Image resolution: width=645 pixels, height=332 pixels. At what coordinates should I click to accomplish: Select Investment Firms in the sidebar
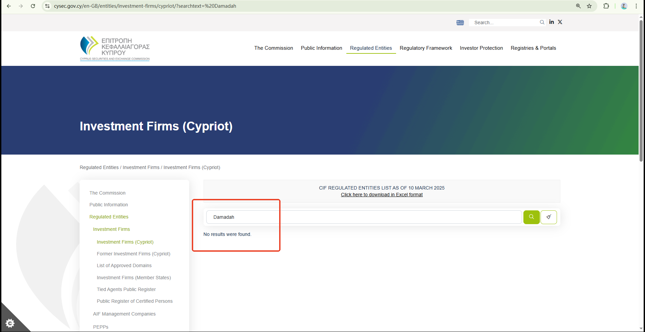coord(112,229)
